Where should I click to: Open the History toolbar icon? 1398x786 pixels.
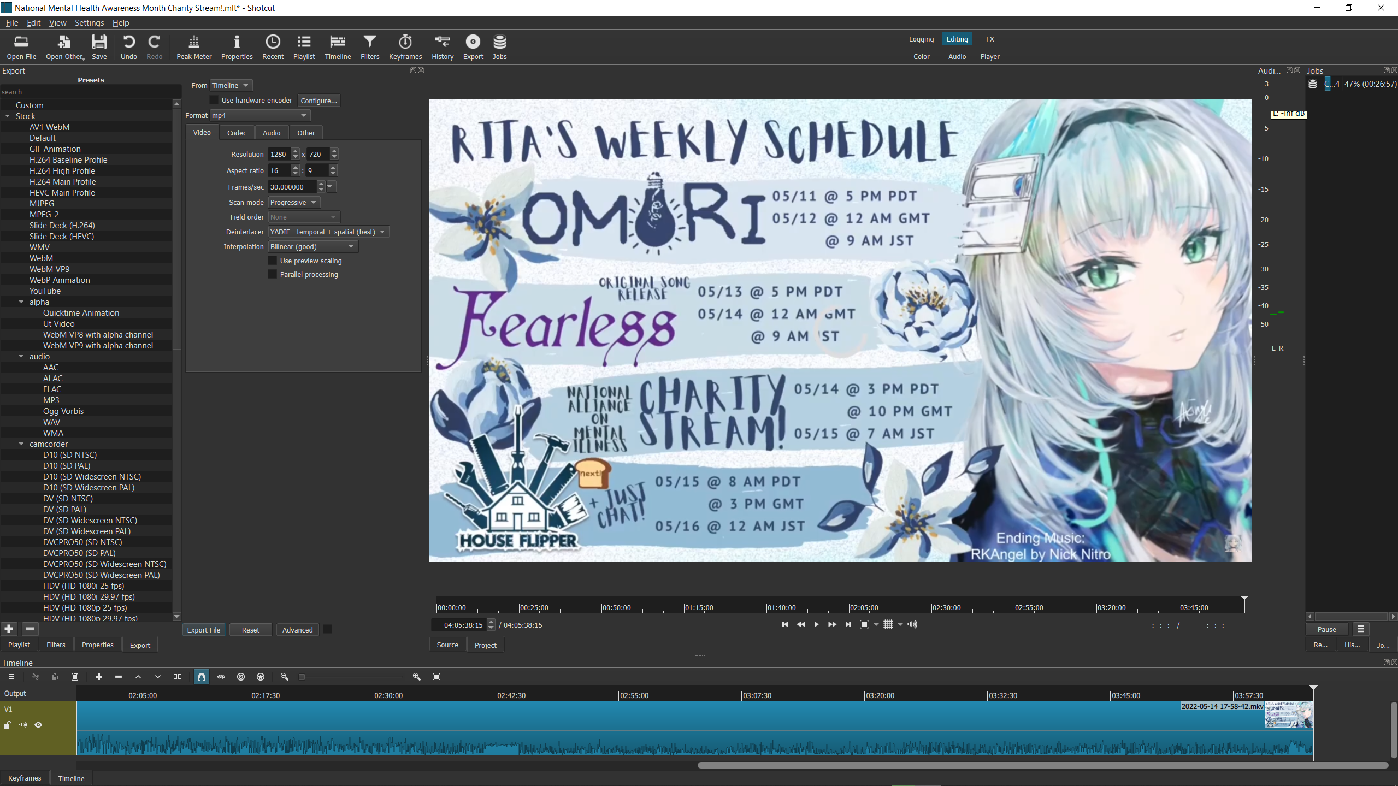click(x=442, y=47)
